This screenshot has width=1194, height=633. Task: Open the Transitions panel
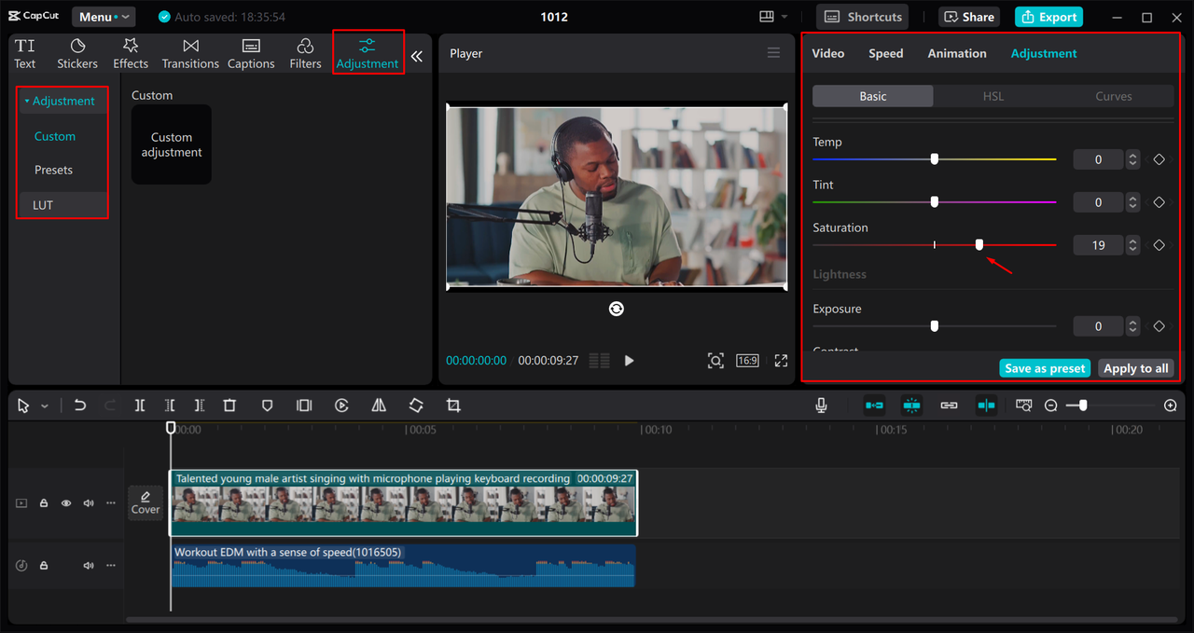pos(190,54)
